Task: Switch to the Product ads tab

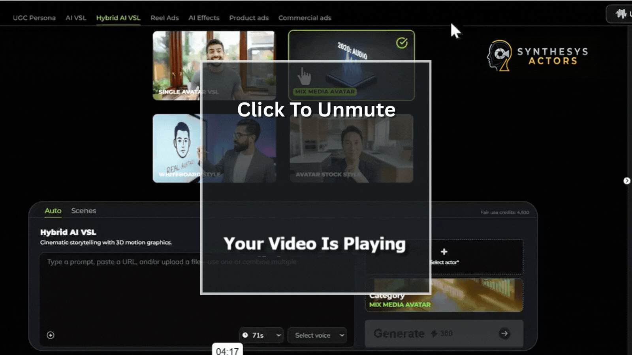Action: tap(249, 18)
